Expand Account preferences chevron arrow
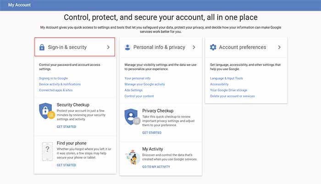Image resolution: width=321 pixels, height=184 pixels. tap(279, 47)
